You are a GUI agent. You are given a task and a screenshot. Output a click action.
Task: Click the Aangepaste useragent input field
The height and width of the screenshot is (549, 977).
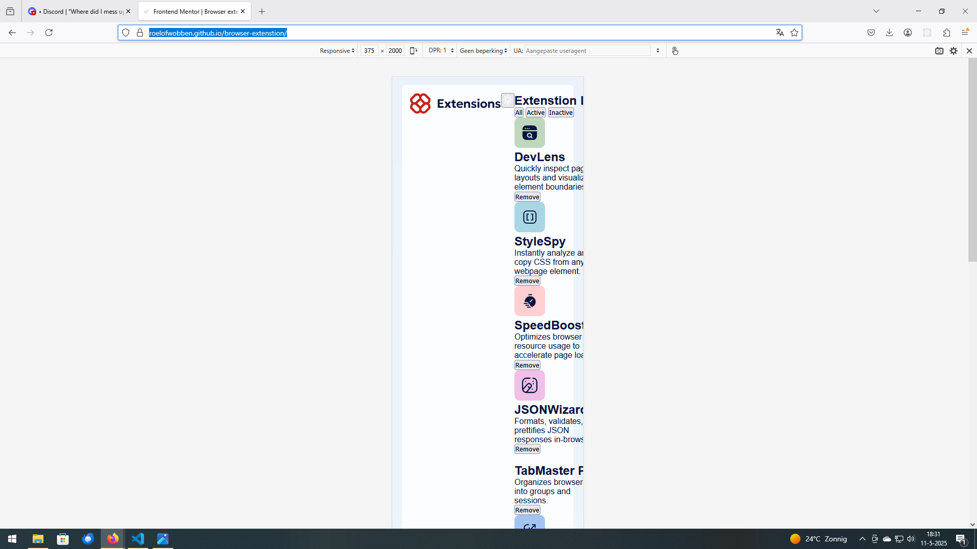click(587, 51)
